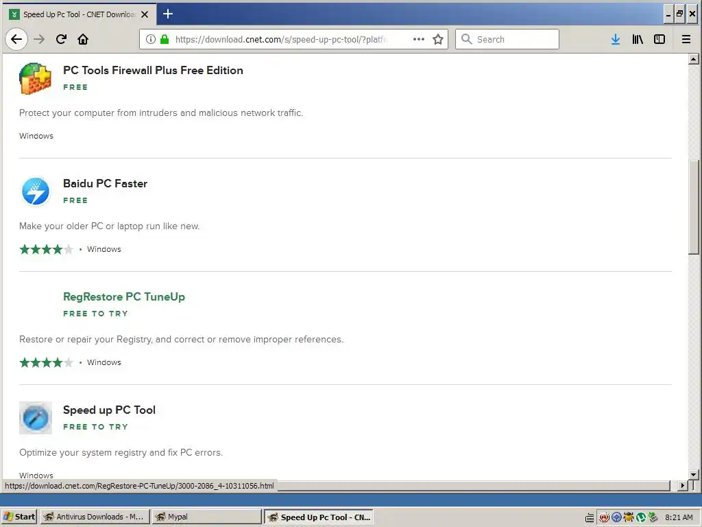Go back to the previous page
Viewport: 702px width, 527px height.
click(x=16, y=39)
